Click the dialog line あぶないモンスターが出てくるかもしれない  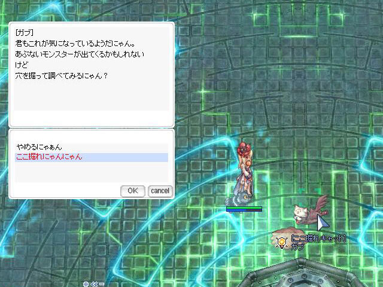[80, 54]
